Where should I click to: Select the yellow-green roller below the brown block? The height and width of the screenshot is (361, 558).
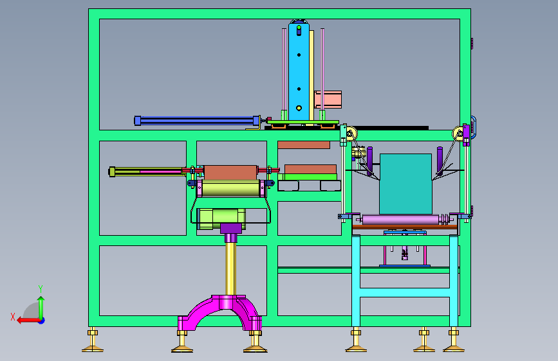coord(230,188)
